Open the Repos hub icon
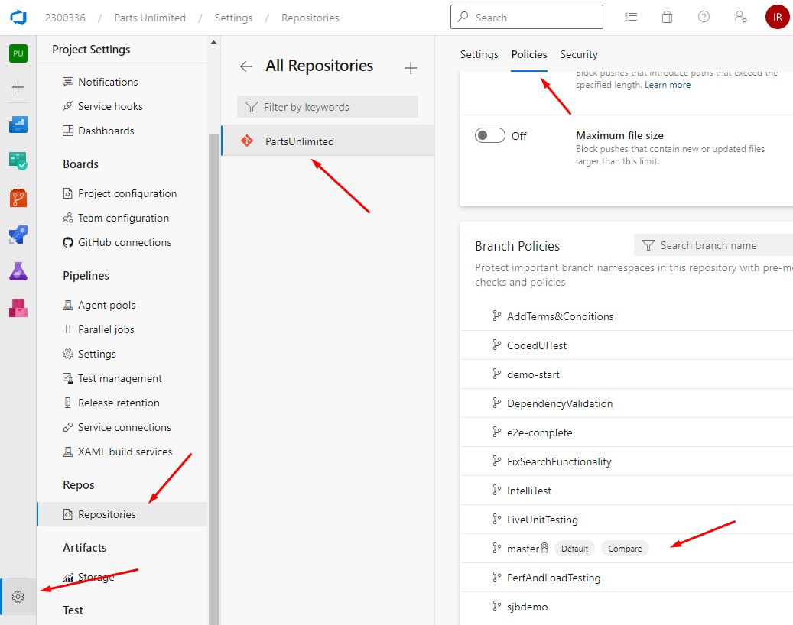Viewport: 793px width, 625px height. [x=18, y=198]
